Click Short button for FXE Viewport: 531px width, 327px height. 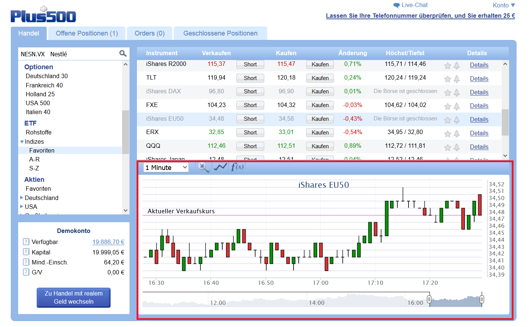(x=250, y=105)
